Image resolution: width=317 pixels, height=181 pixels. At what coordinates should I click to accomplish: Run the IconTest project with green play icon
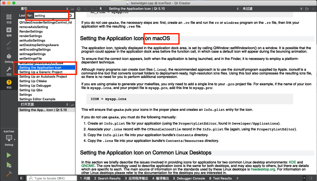coord(9,155)
